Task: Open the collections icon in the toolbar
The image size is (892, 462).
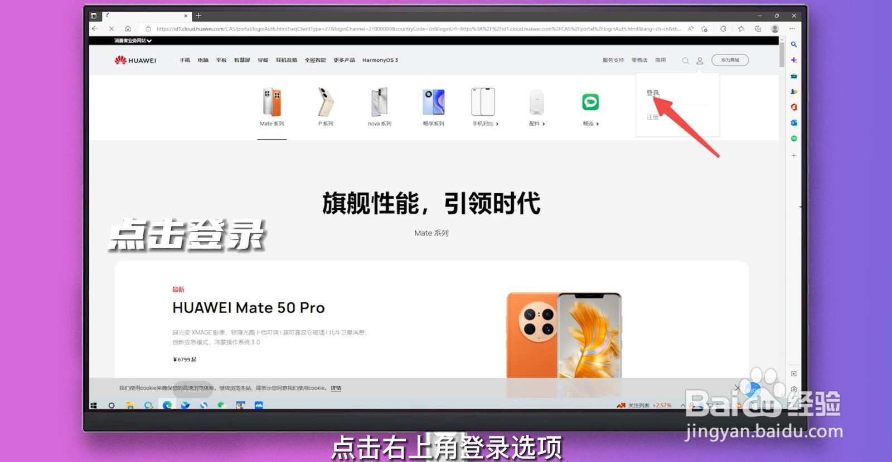Action: point(758,28)
